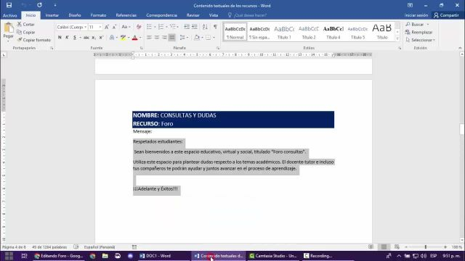
Task: Click the red font color swatch
Action: [x=134, y=38]
